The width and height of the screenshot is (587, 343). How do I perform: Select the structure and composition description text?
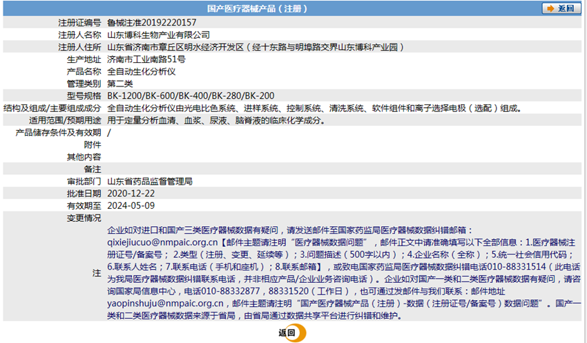[x=314, y=109]
